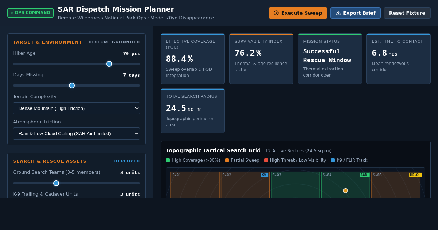
Task: Select sector S-03 in the search grid
Action: point(295,185)
